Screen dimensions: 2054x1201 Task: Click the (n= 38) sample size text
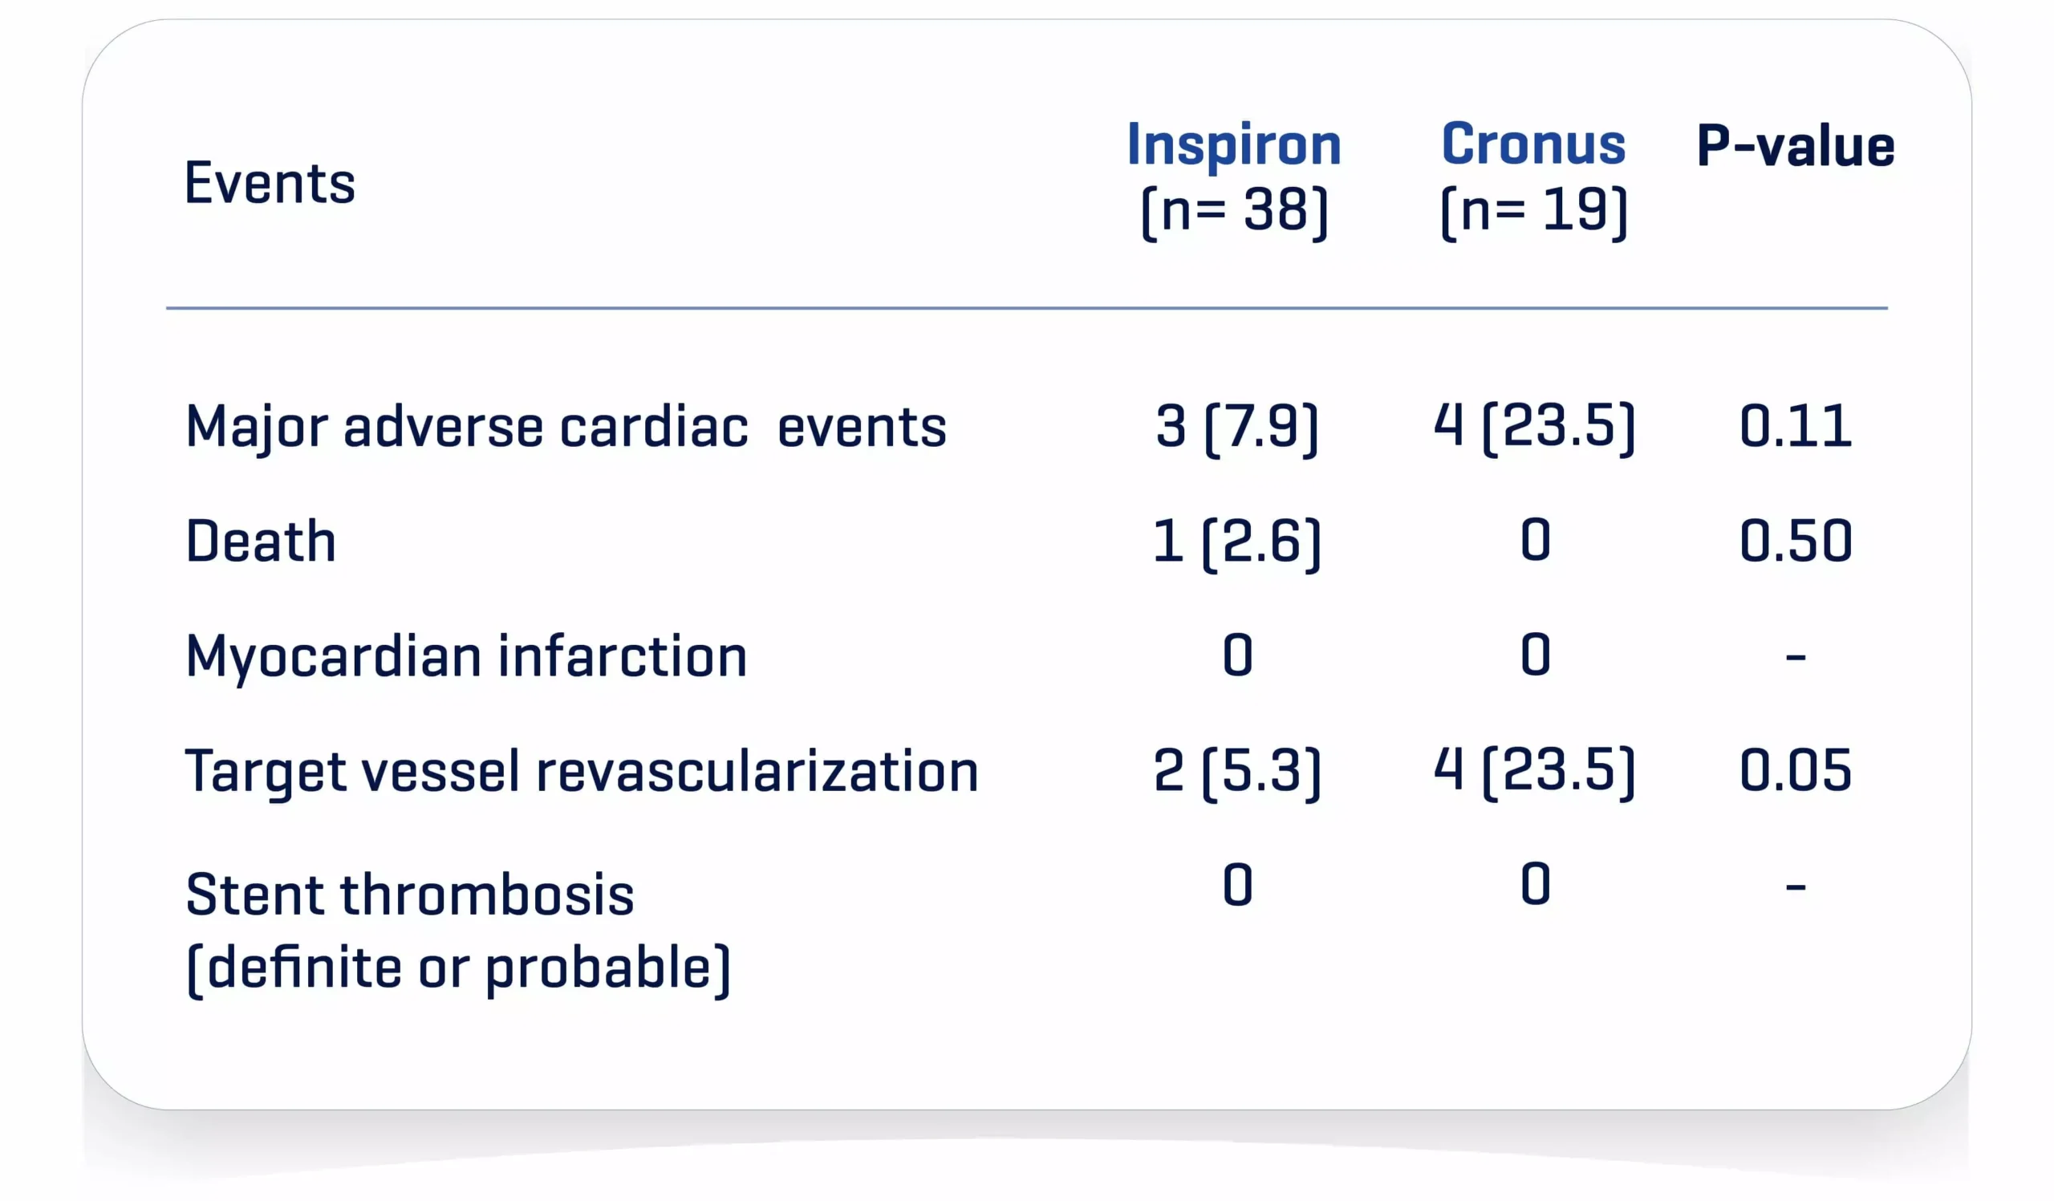pyautogui.click(x=1234, y=211)
